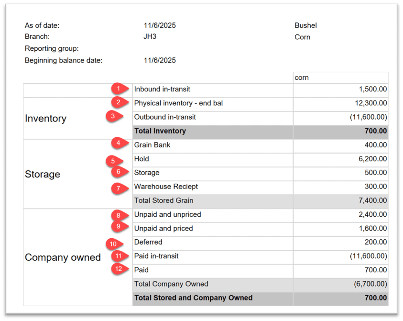Select the red marker numbered 5 by Hold

[114, 161]
